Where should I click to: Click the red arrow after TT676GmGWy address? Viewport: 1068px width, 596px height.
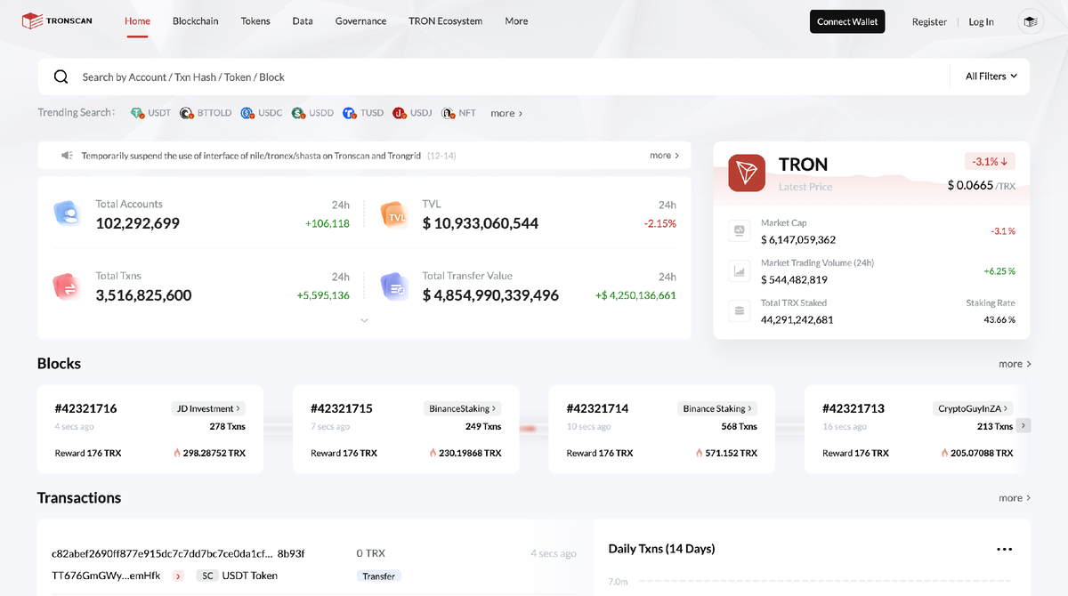(178, 576)
